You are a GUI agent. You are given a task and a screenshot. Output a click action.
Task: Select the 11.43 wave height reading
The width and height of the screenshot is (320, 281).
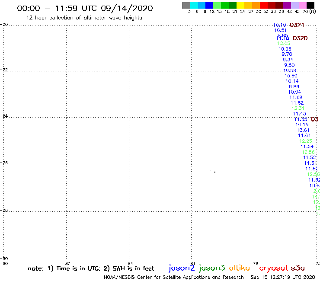pyautogui.click(x=300, y=114)
